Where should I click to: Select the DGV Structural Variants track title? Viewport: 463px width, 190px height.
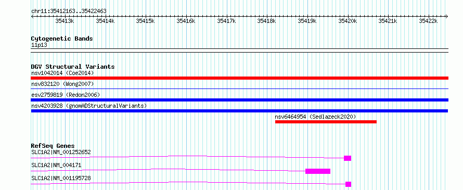(x=73, y=67)
